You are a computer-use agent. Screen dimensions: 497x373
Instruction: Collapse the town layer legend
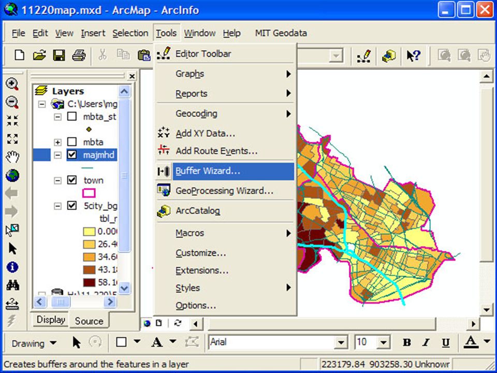(x=57, y=180)
